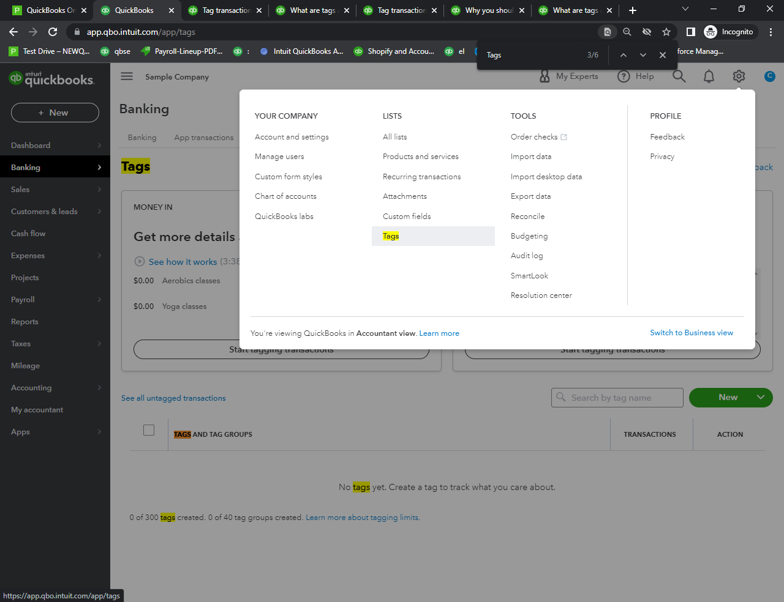Screen dimensions: 784x602
Task: Click the crossed-out eye cookies icon
Action: click(647, 32)
